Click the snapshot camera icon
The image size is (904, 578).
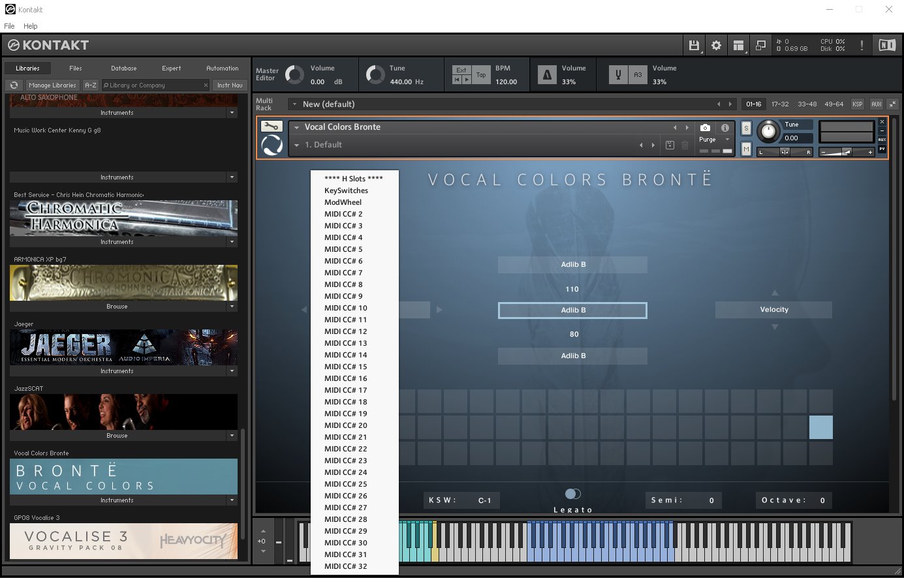[x=705, y=128]
